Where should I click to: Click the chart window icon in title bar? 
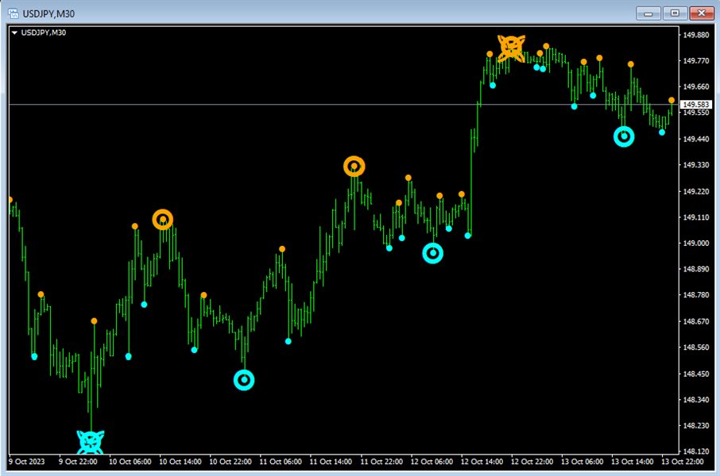click(x=14, y=13)
